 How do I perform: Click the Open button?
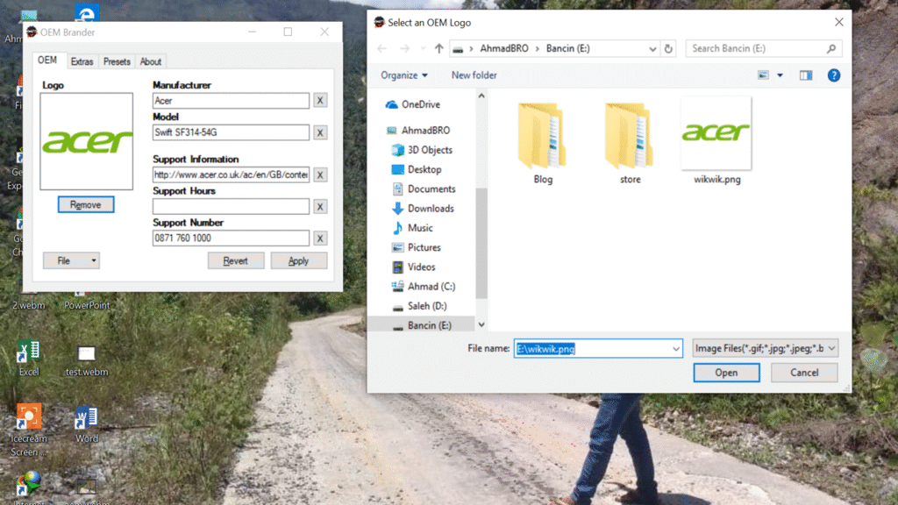point(726,373)
